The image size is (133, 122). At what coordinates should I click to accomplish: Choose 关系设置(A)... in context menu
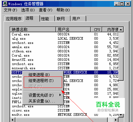tap(43, 101)
